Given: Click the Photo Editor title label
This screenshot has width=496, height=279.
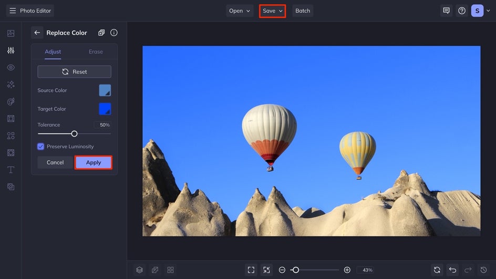Looking at the screenshot, I should 35,11.
